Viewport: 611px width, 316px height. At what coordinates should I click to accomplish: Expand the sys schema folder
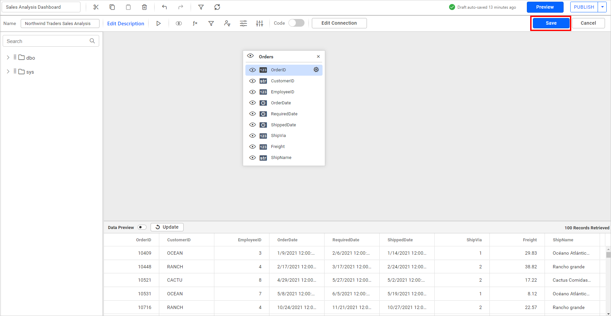point(8,72)
